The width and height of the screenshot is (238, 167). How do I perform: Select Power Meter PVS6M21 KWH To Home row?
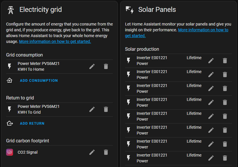point(39,66)
